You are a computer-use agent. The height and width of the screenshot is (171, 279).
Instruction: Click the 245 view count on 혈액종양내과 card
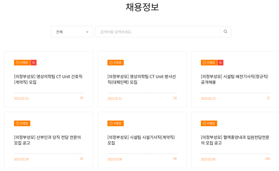267,159
